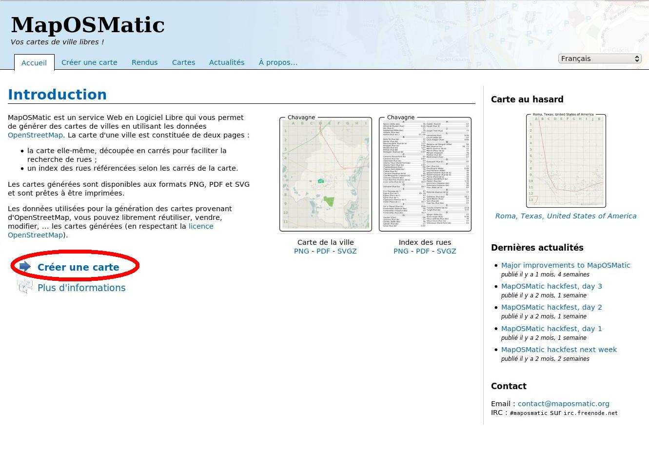Image resolution: width=649 pixels, height=452 pixels.
Task: Click the contact@maposmatic.org email link
Action: 563,404
